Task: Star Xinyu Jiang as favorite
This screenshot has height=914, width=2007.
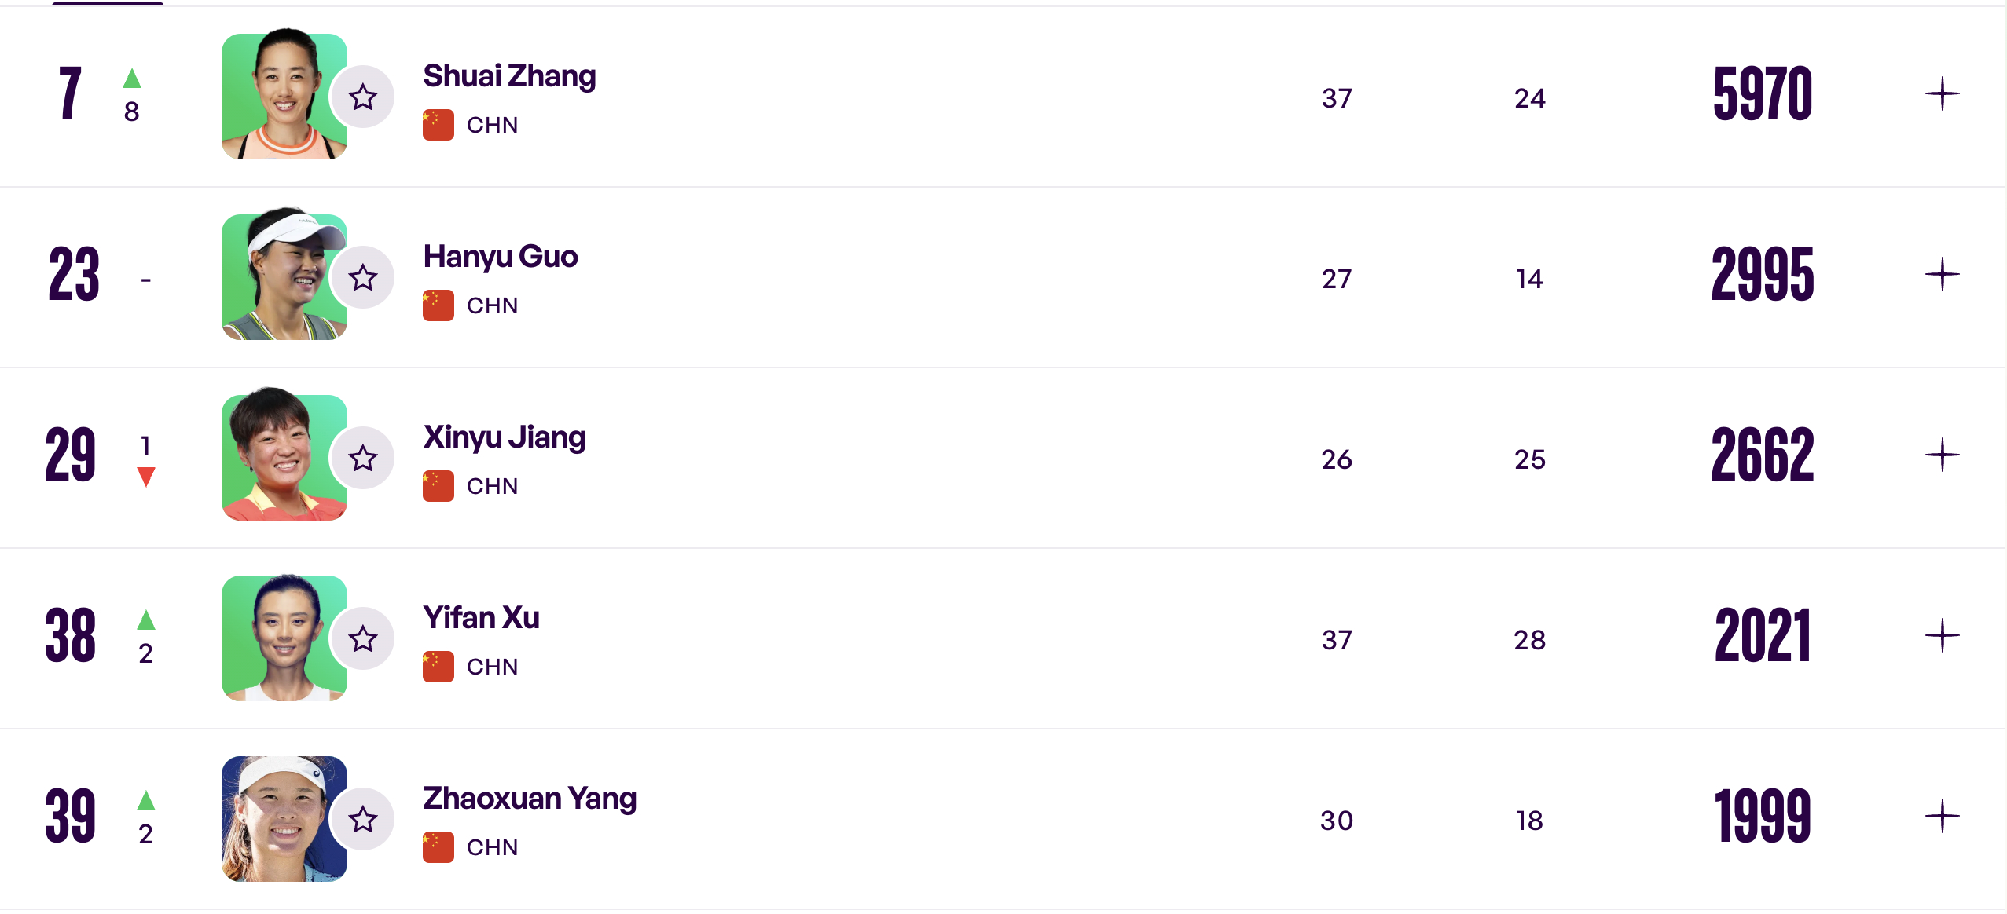Action: (363, 459)
